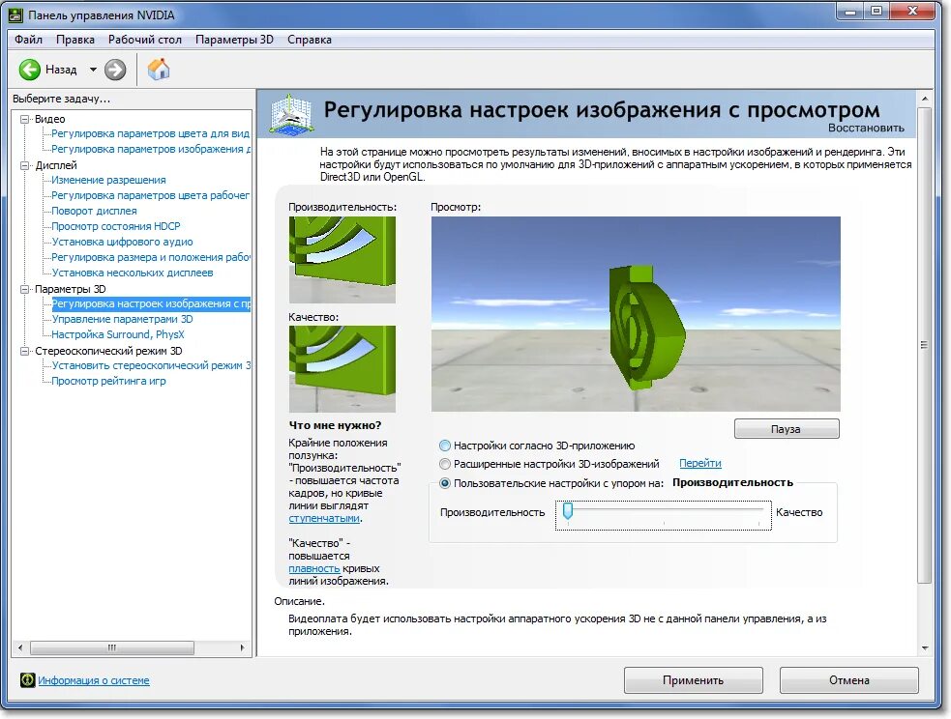Select Регулировка параметров цвета для видео
This screenshot has height=719, width=951.
[150, 133]
